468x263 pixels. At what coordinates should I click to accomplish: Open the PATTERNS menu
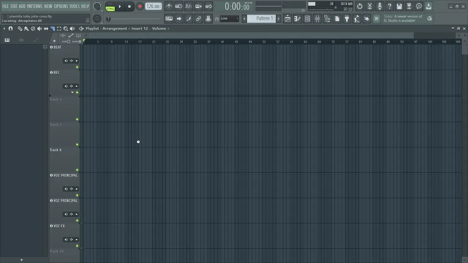(x=35, y=6)
